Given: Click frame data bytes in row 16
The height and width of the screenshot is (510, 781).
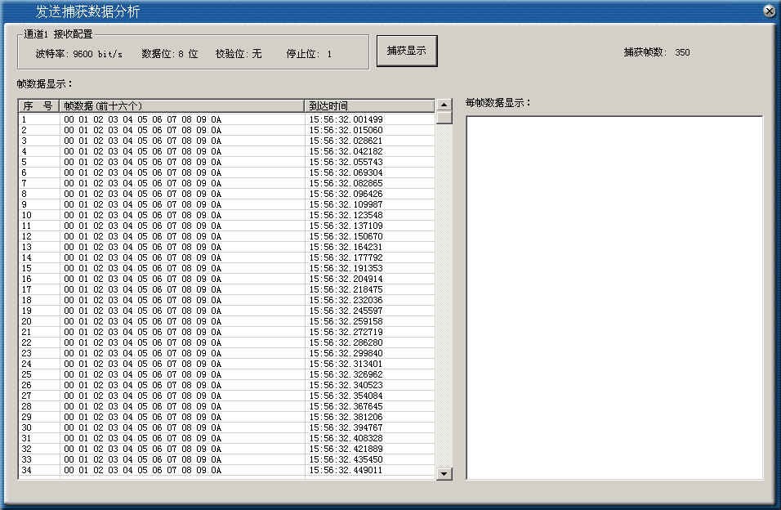Looking at the screenshot, I should [142, 280].
